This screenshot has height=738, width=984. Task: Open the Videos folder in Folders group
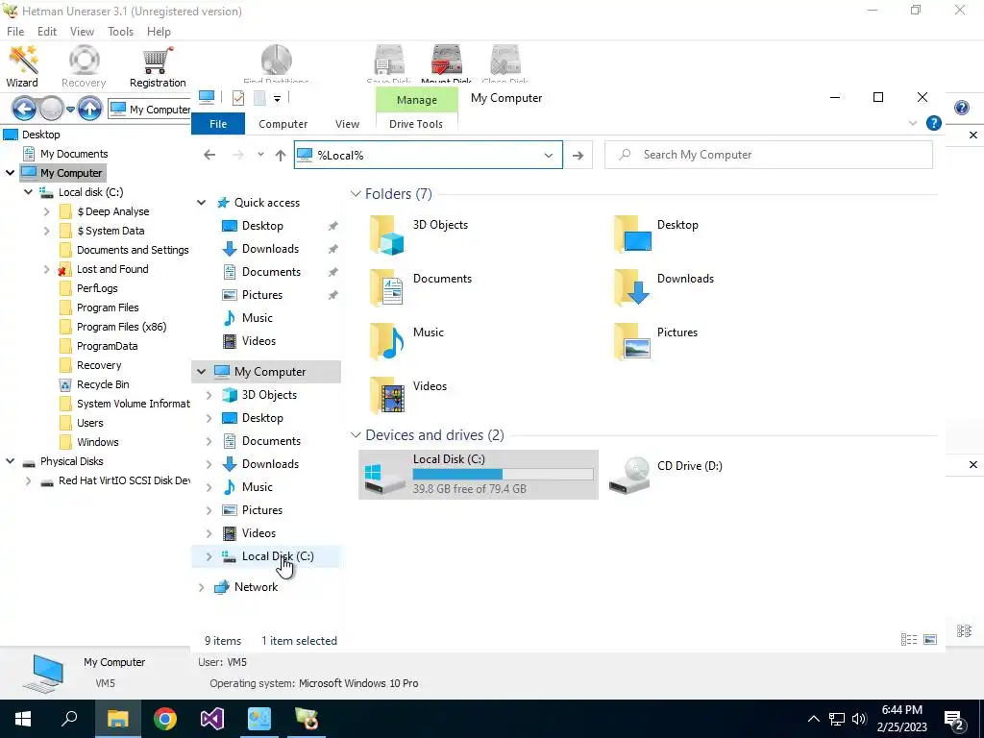point(386,395)
